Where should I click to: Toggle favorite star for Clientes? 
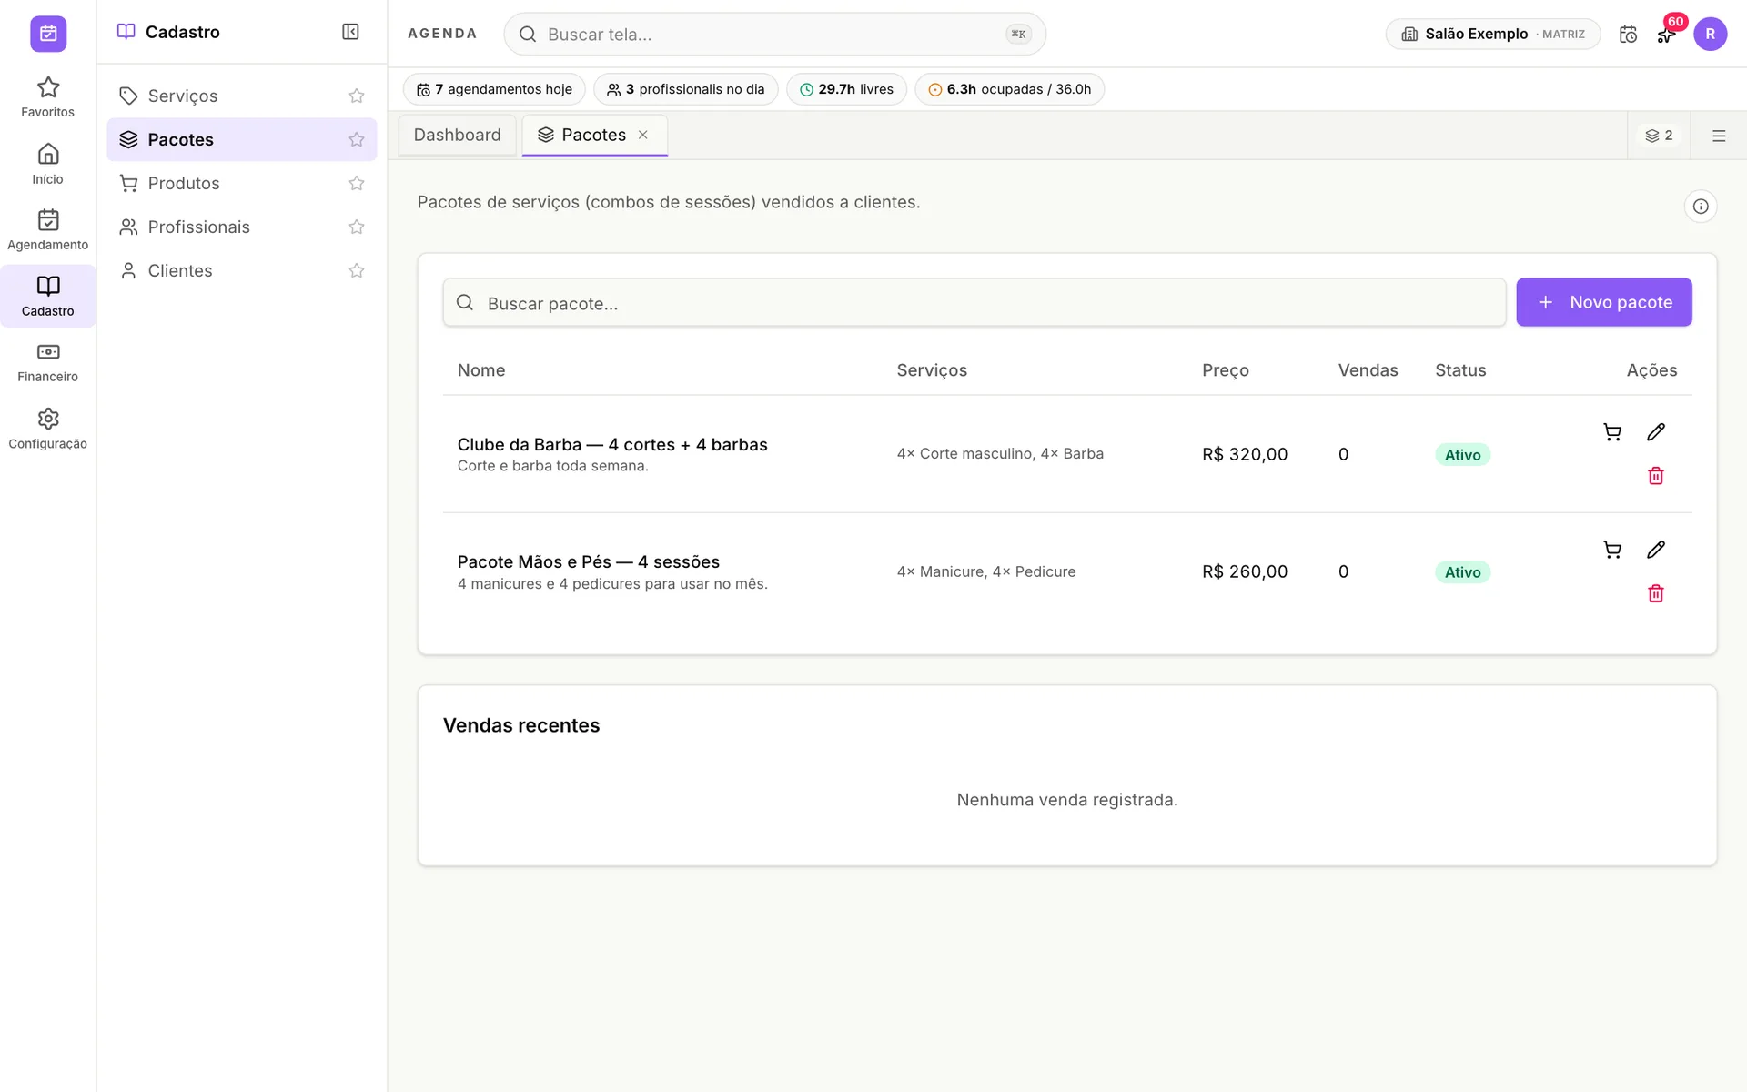point(357,270)
